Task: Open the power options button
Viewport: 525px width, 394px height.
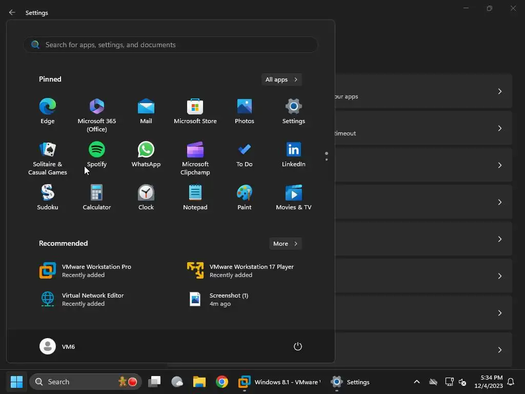Action: [x=298, y=346]
